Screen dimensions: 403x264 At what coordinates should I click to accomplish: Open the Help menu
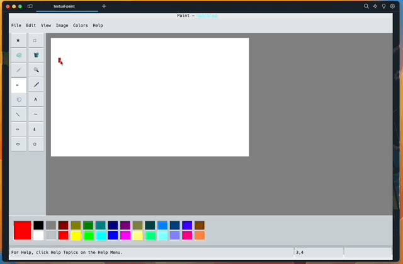pos(98,26)
